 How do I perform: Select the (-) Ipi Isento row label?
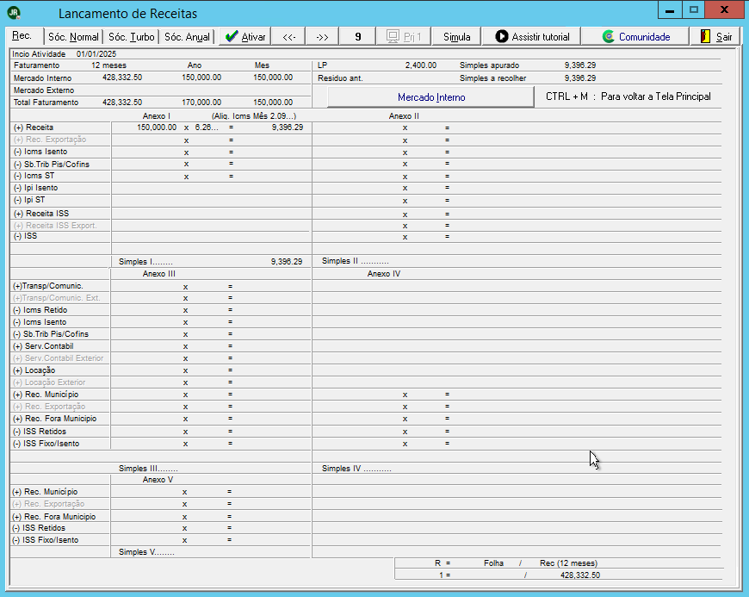(36, 188)
